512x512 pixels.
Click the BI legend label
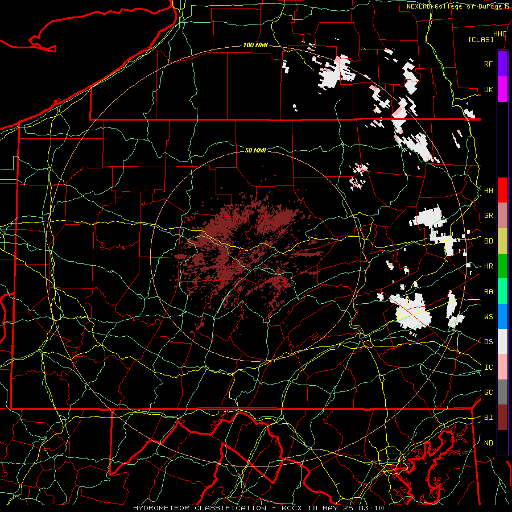(x=488, y=418)
